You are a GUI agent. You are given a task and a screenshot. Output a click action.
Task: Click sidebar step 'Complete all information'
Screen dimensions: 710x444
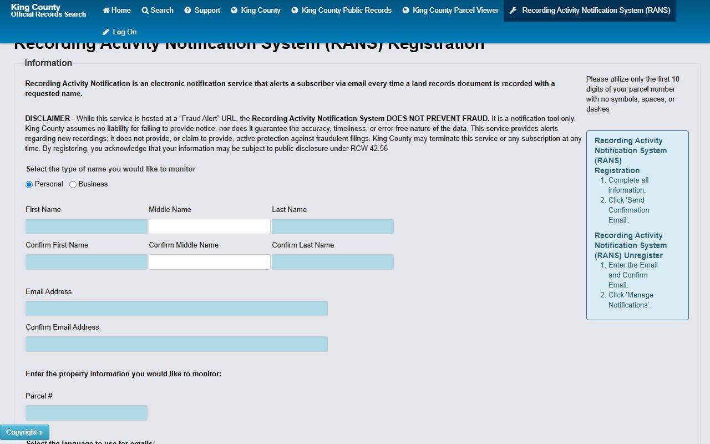click(x=628, y=185)
